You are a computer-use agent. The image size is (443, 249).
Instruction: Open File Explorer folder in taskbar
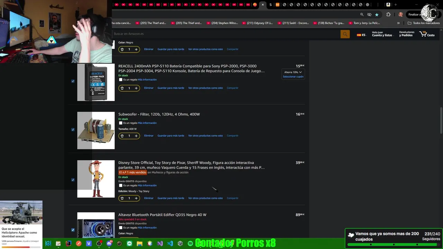tap(139, 243)
